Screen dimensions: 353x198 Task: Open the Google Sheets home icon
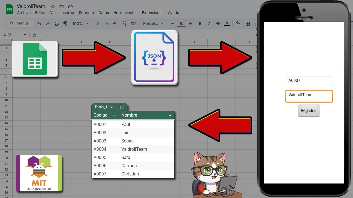pyautogui.click(x=9, y=9)
